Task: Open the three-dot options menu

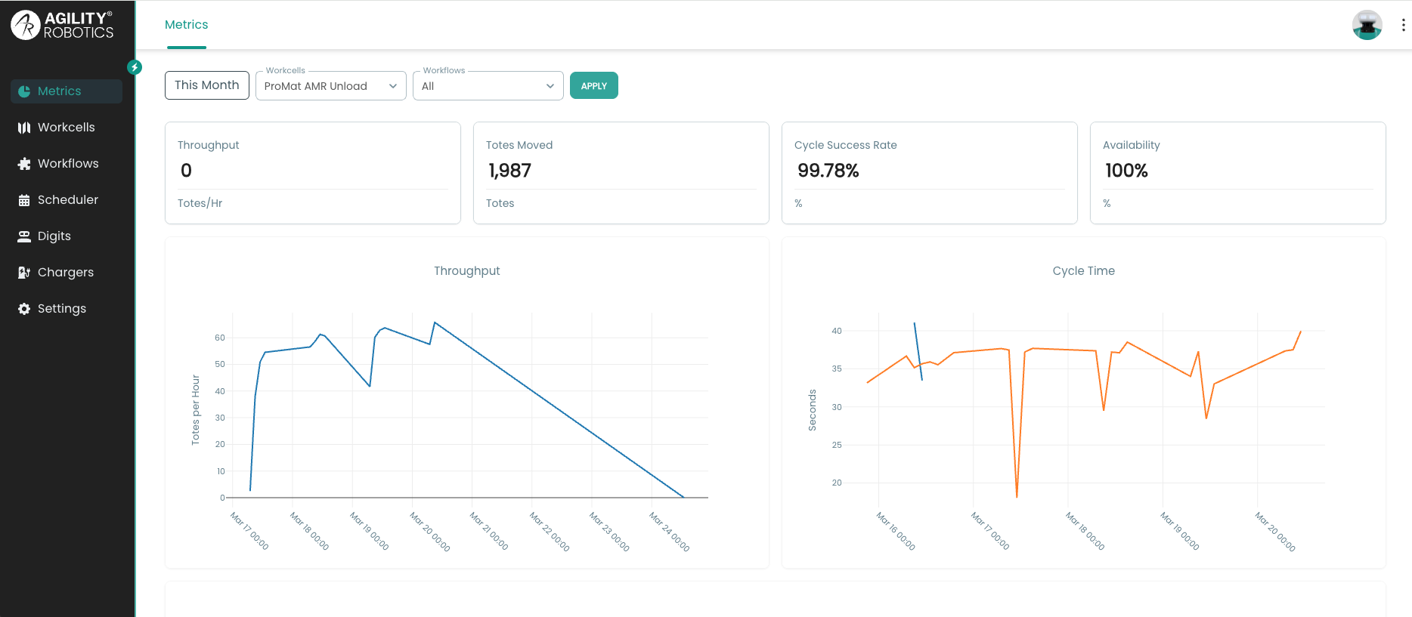Action: coord(1403,25)
